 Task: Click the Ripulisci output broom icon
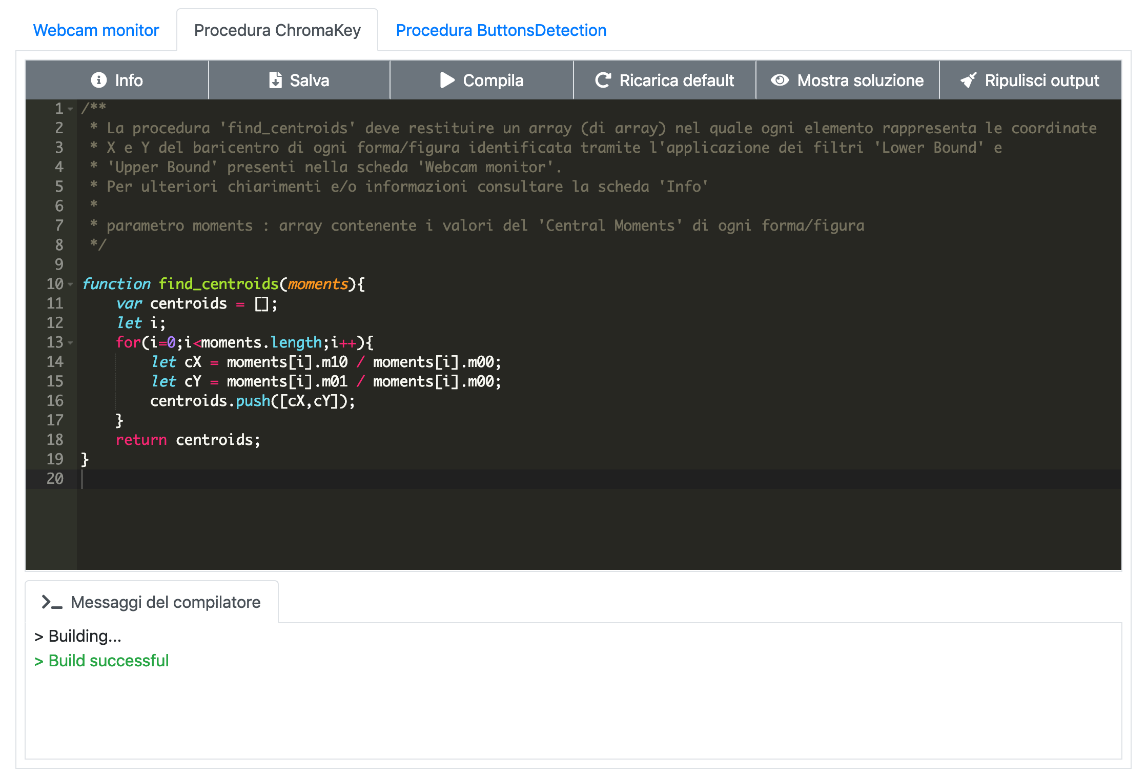[968, 80]
